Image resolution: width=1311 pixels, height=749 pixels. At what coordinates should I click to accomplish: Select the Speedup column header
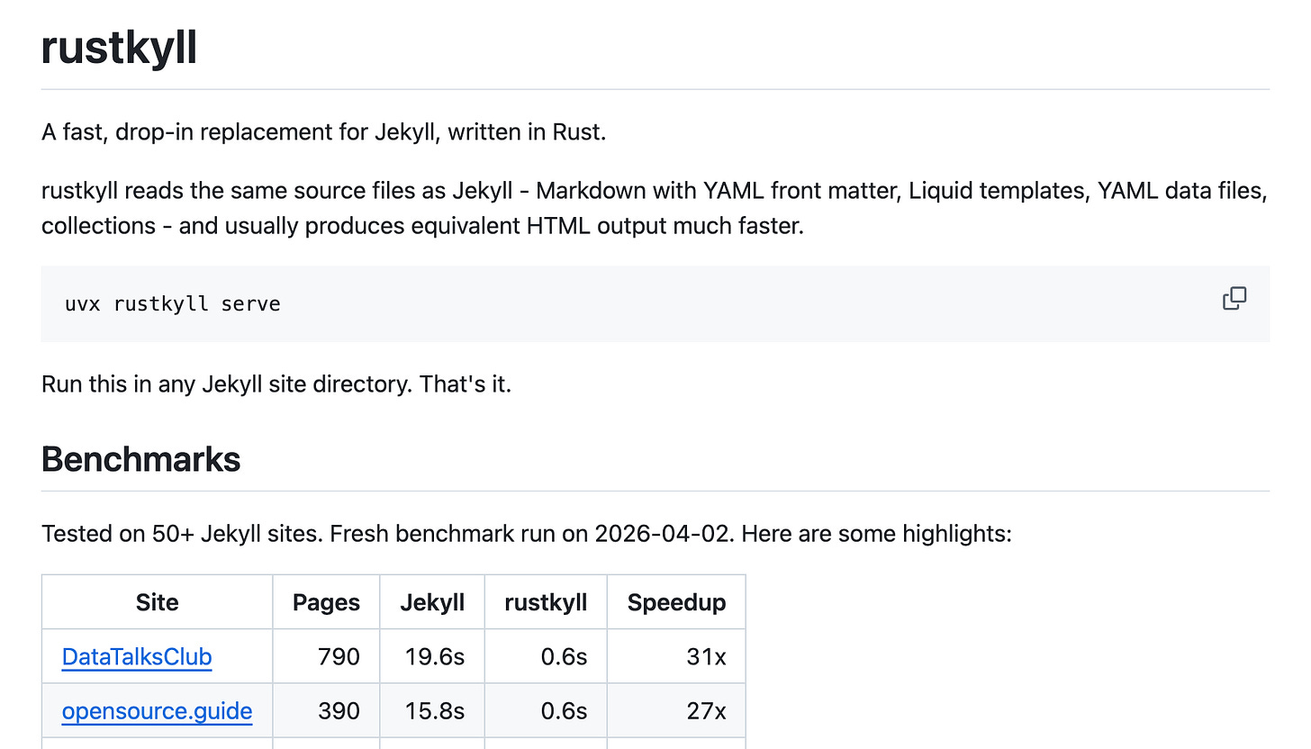(x=676, y=602)
